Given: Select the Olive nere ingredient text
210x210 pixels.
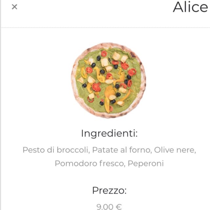Looking at the screenshot, I should point(175,150).
